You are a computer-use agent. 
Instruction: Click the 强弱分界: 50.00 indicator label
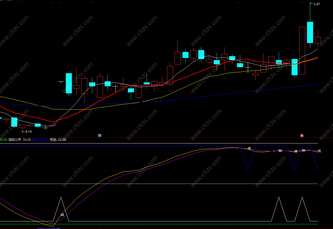(19, 140)
